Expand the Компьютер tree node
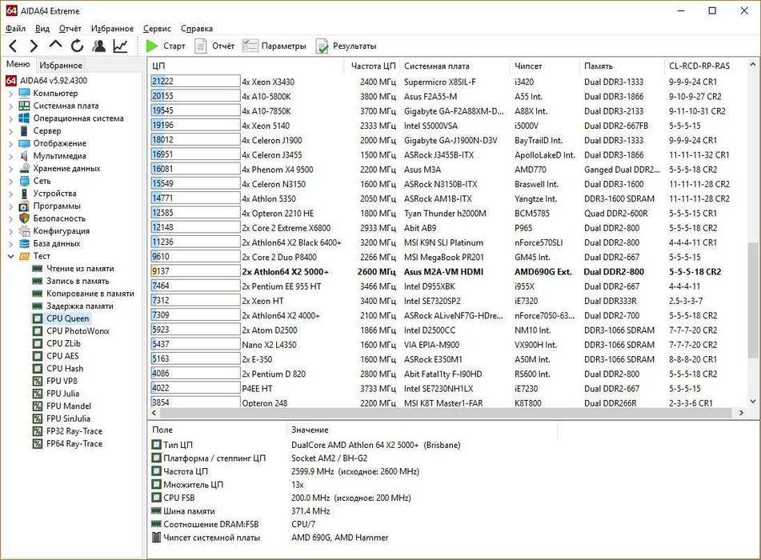The height and width of the screenshot is (560, 761). [10, 93]
